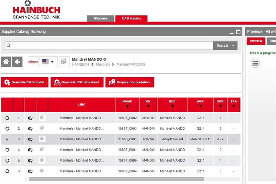Select radio button for row 5
276x184 pixels.
[x=7, y=161]
